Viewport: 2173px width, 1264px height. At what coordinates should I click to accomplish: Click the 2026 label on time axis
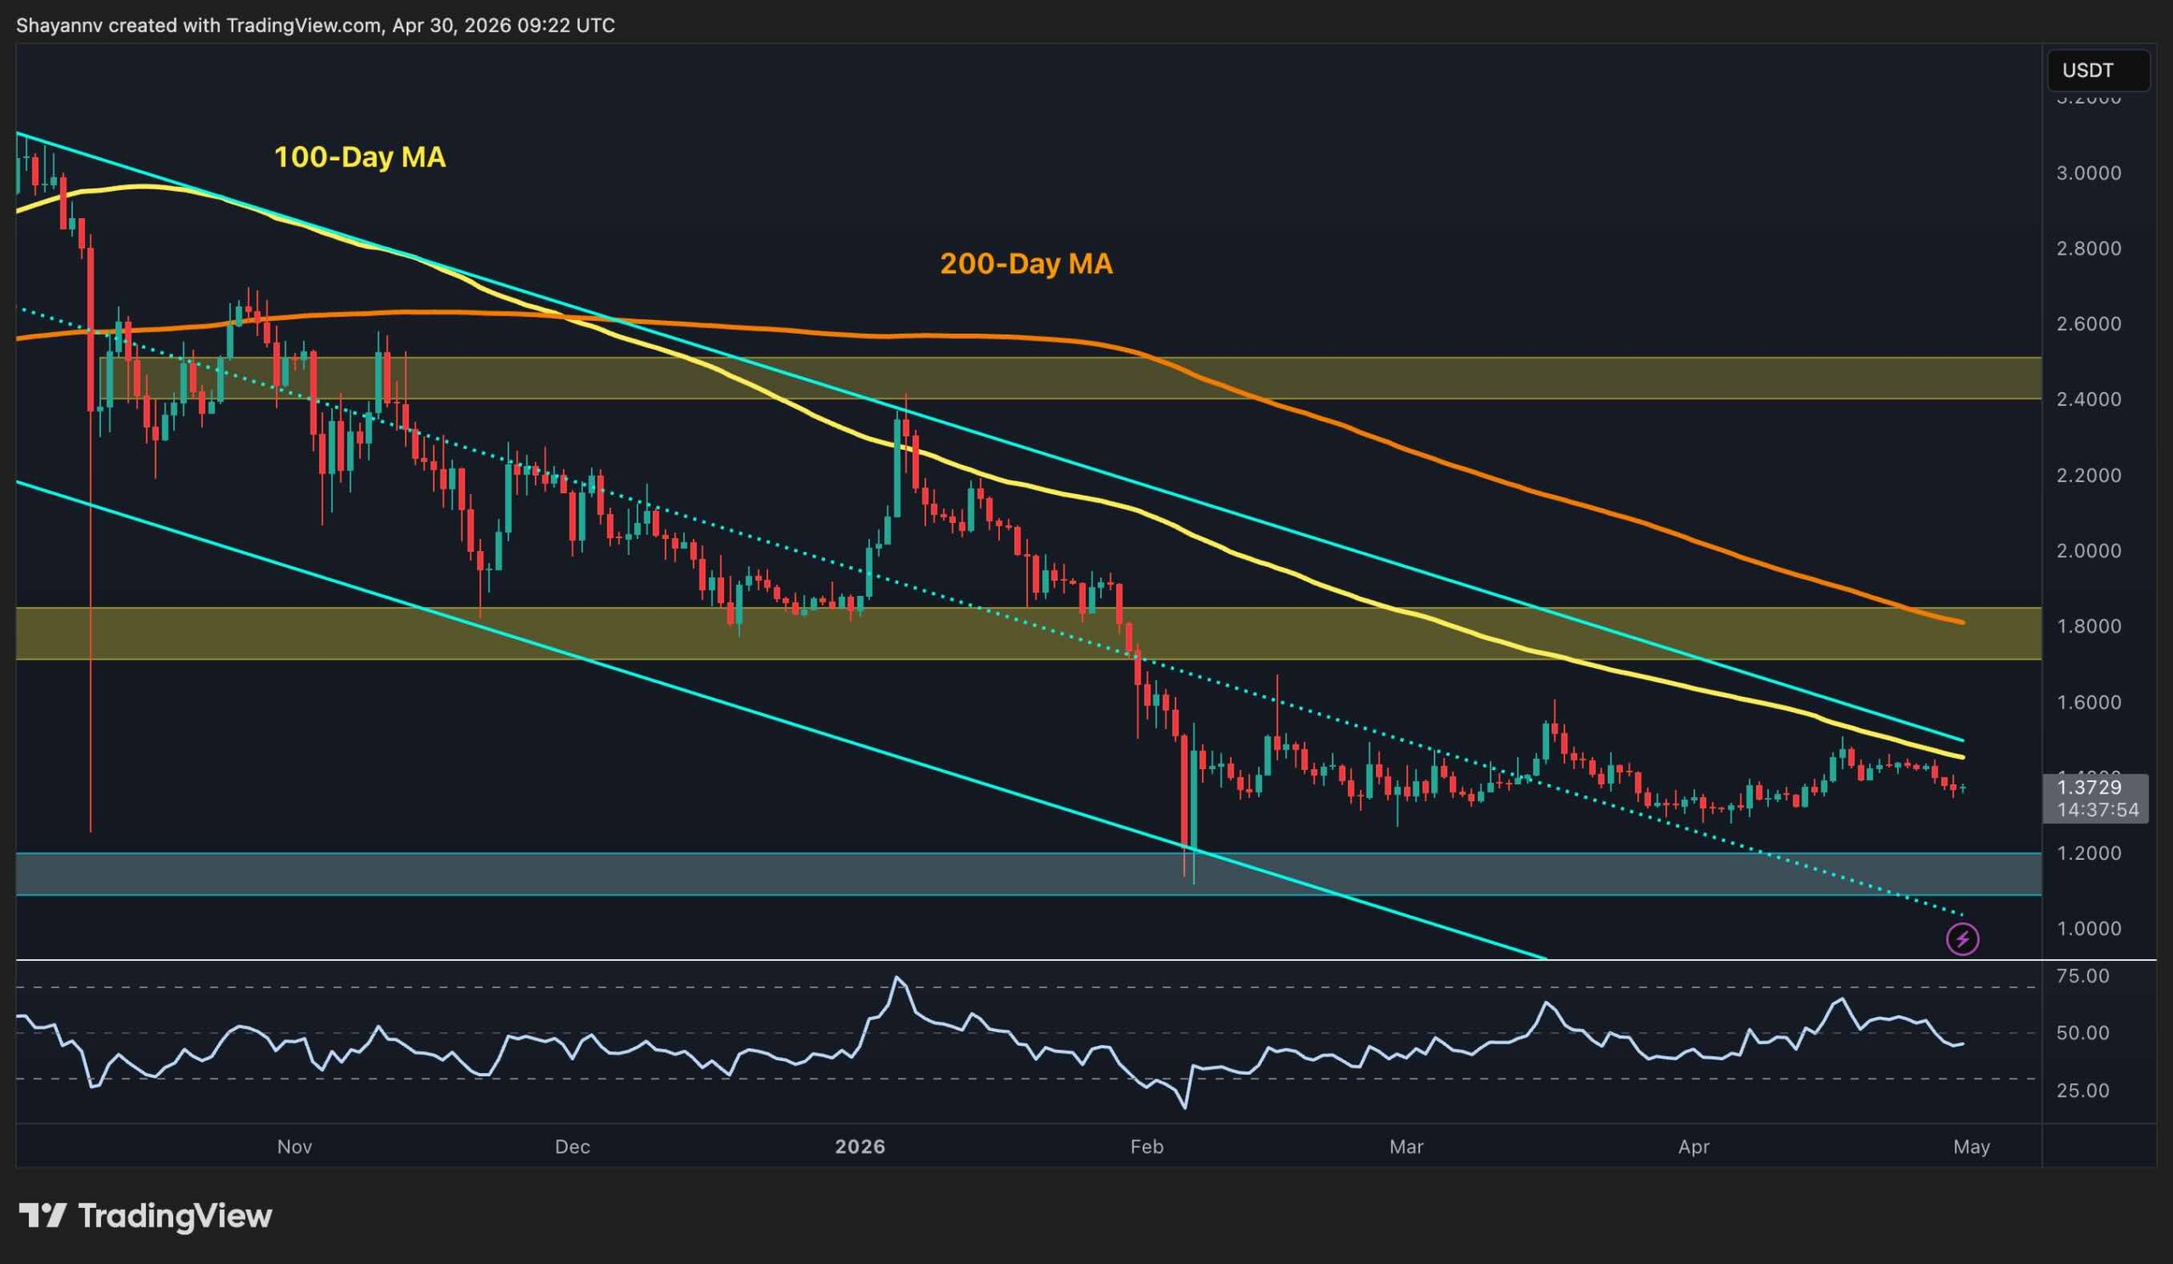(x=860, y=1147)
